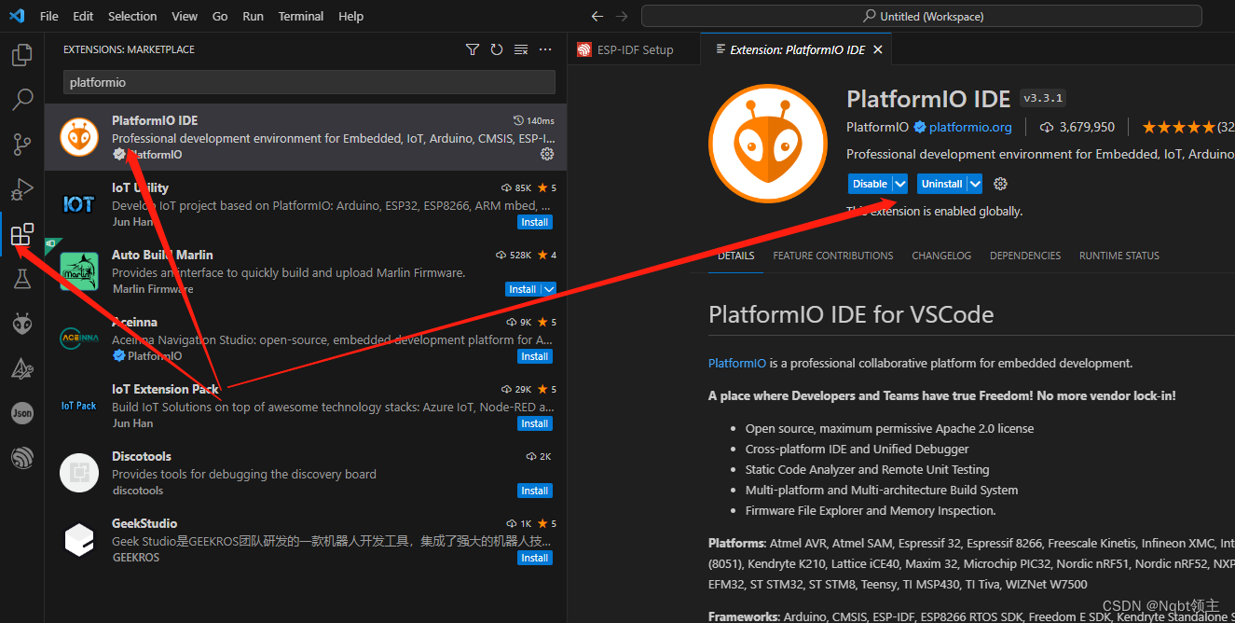Open manage gear for PlatformIO IDE list item
The width and height of the screenshot is (1235, 623).
click(547, 154)
